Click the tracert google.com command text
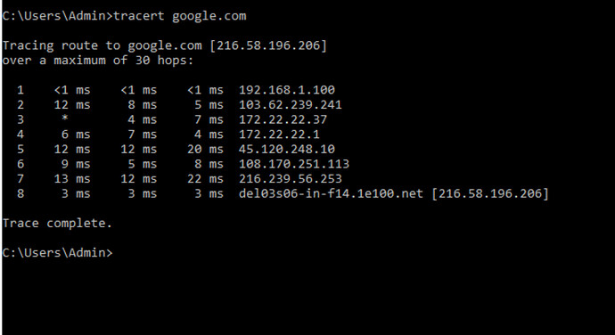Image resolution: width=615 pixels, height=335 pixels. [180, 16]
